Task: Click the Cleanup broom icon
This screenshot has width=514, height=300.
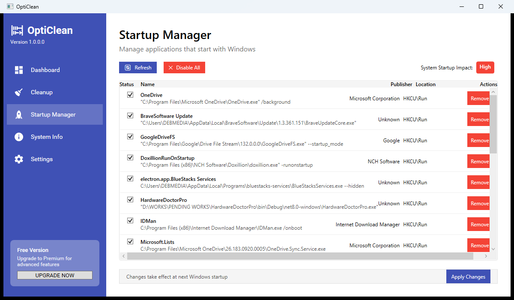Action: (19, 92)
